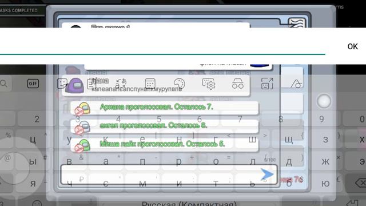Tap the number 8 key
The width and height of the screenshot is (366, 206).
click(x=281, y=120)
